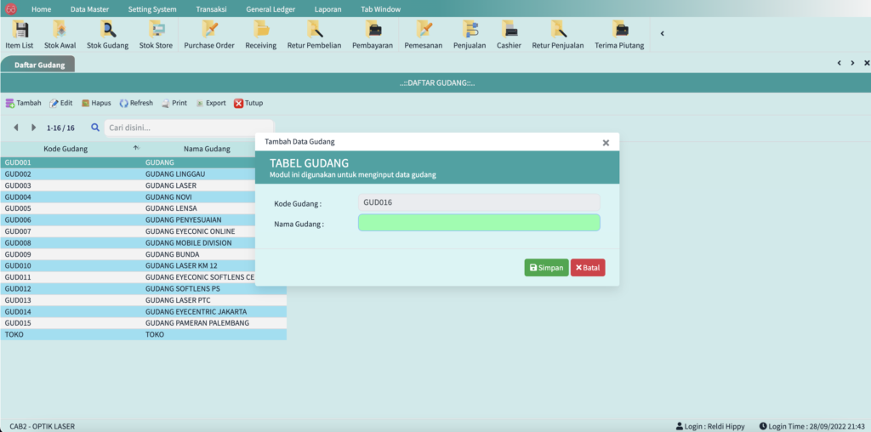Open the Data Master menu

pos(89,9)
